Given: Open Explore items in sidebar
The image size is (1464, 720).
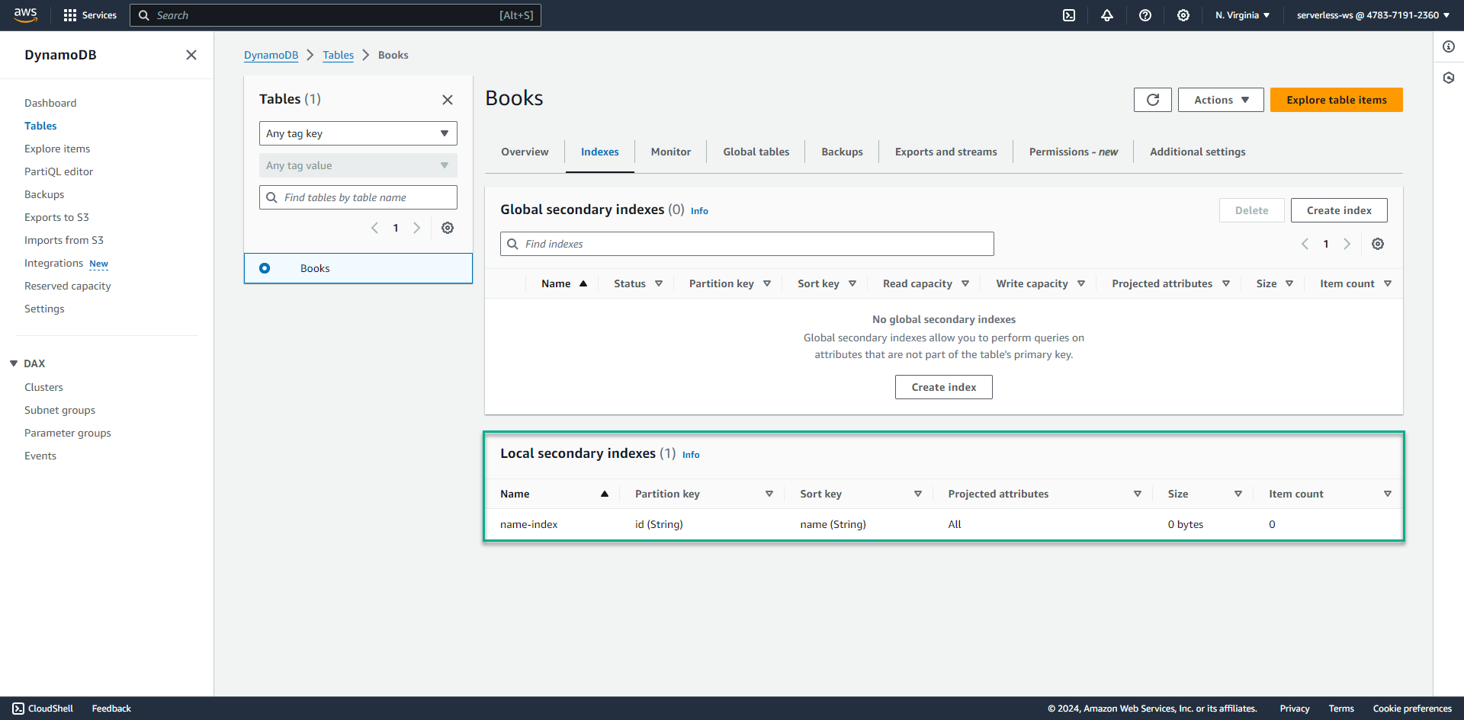Looking at the screenshot, I should (57, 149).
